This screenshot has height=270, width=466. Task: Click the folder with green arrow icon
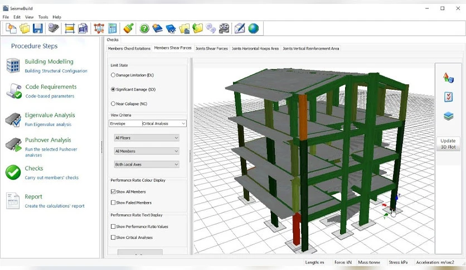(x=198, y=28)
